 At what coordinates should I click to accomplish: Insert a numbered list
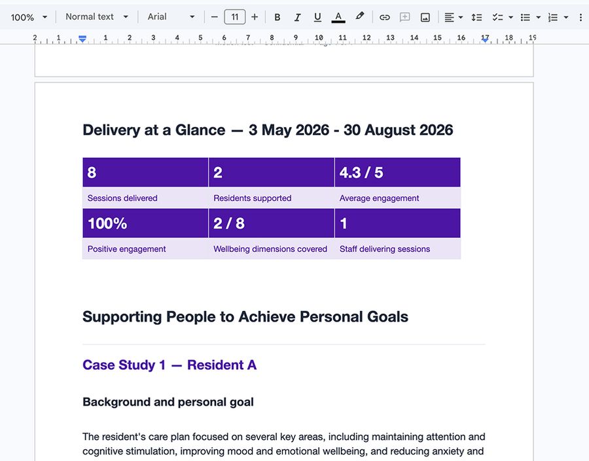pos(552,17)
